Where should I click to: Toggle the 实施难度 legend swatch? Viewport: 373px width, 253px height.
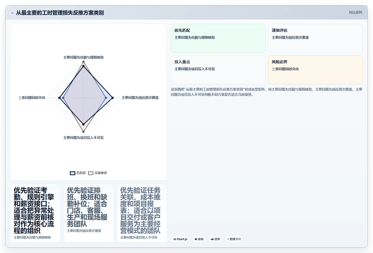pyautogui.click(x=91, y=173)
